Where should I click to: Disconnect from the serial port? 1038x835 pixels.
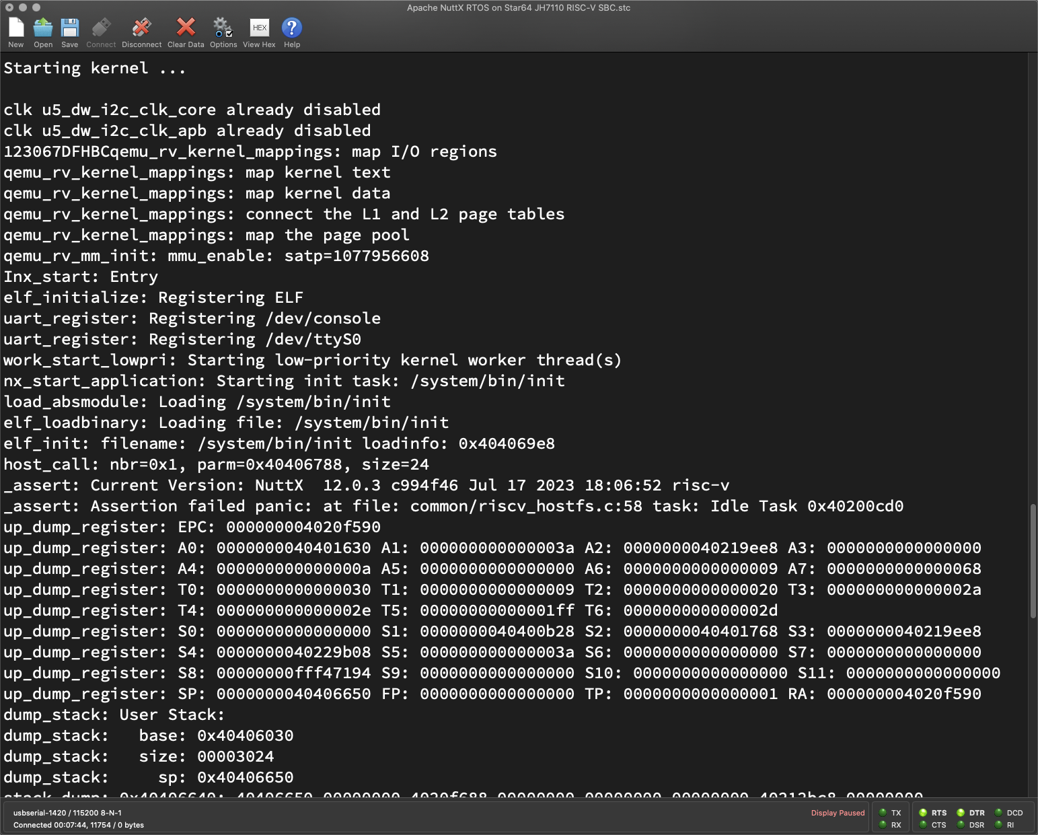(141, 30)
